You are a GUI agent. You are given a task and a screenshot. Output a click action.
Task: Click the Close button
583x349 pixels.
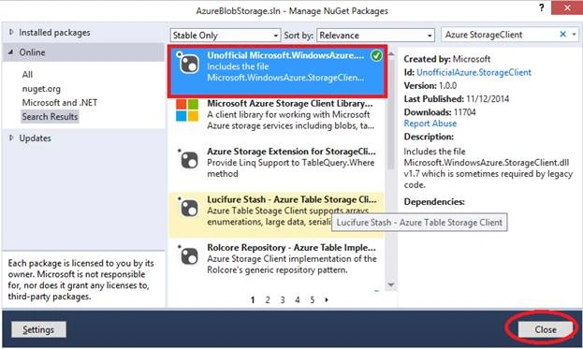pyautogui.click(x=546, y=329)
